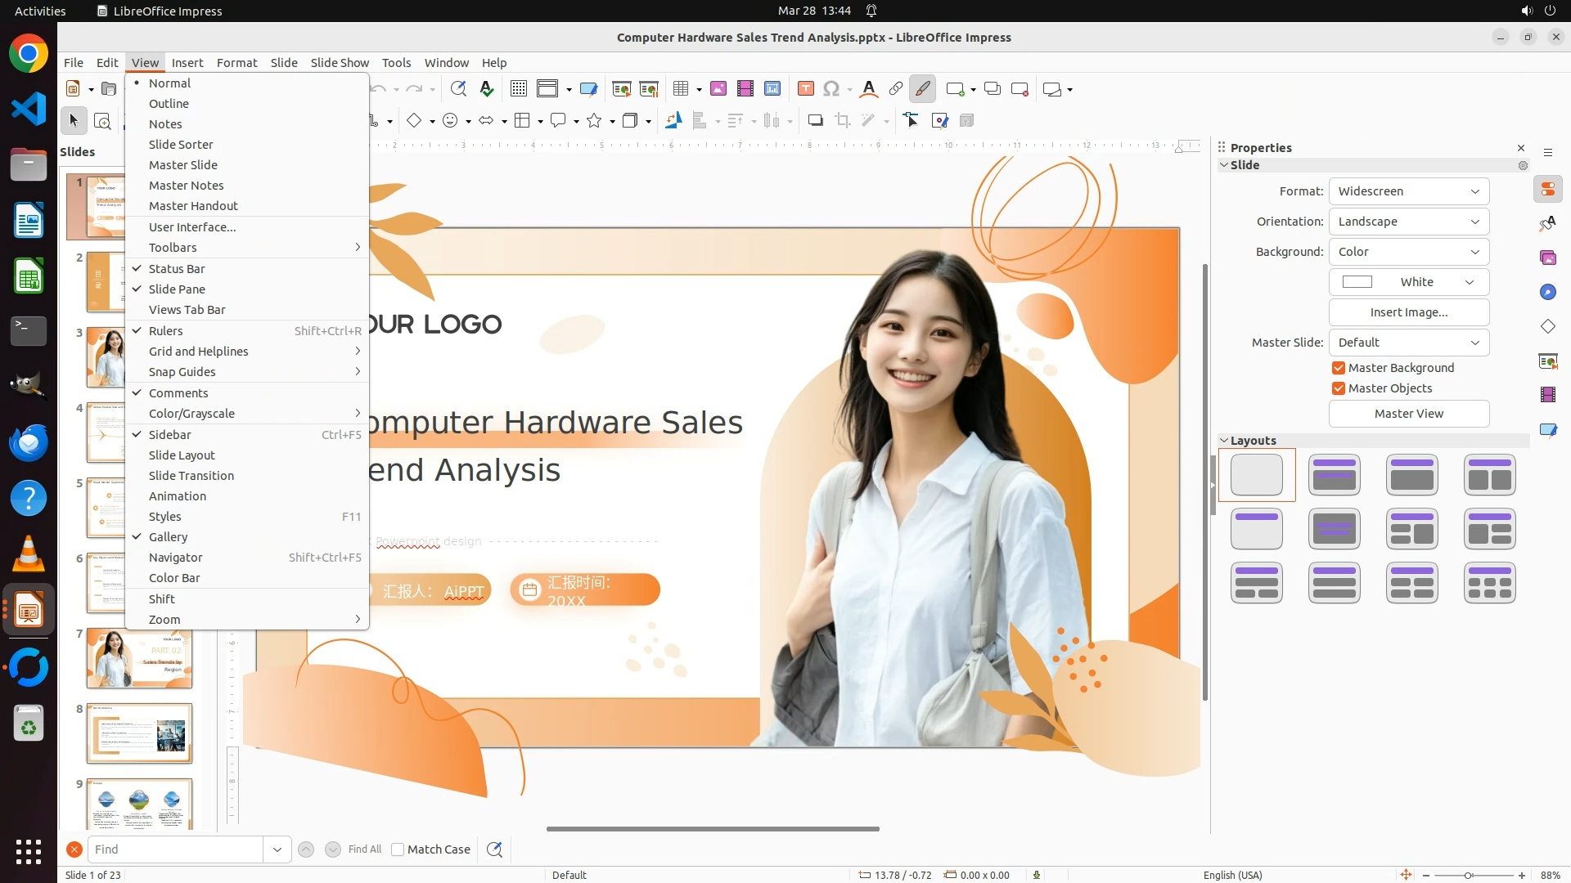
Task: Click the Insert Special Character omega icon
Action: (x=831, y=89)
